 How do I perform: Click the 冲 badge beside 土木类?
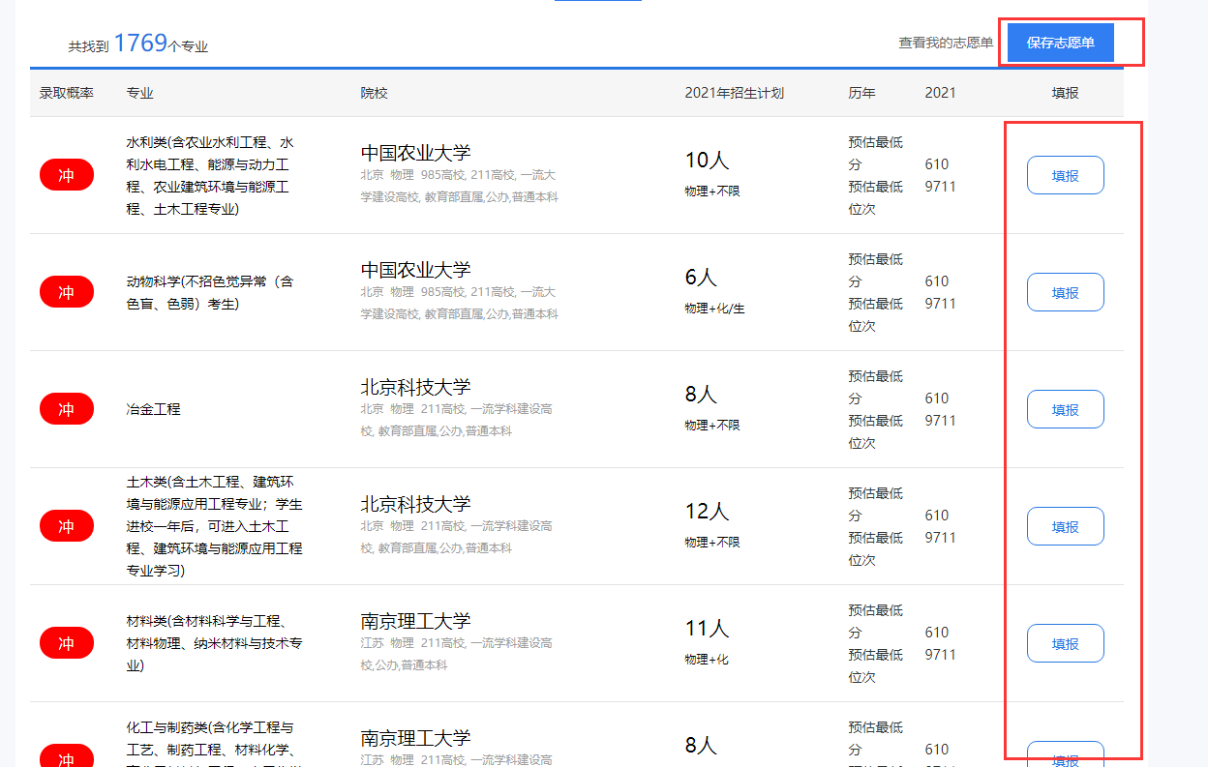pyautogui.click(x=67, y=526)
